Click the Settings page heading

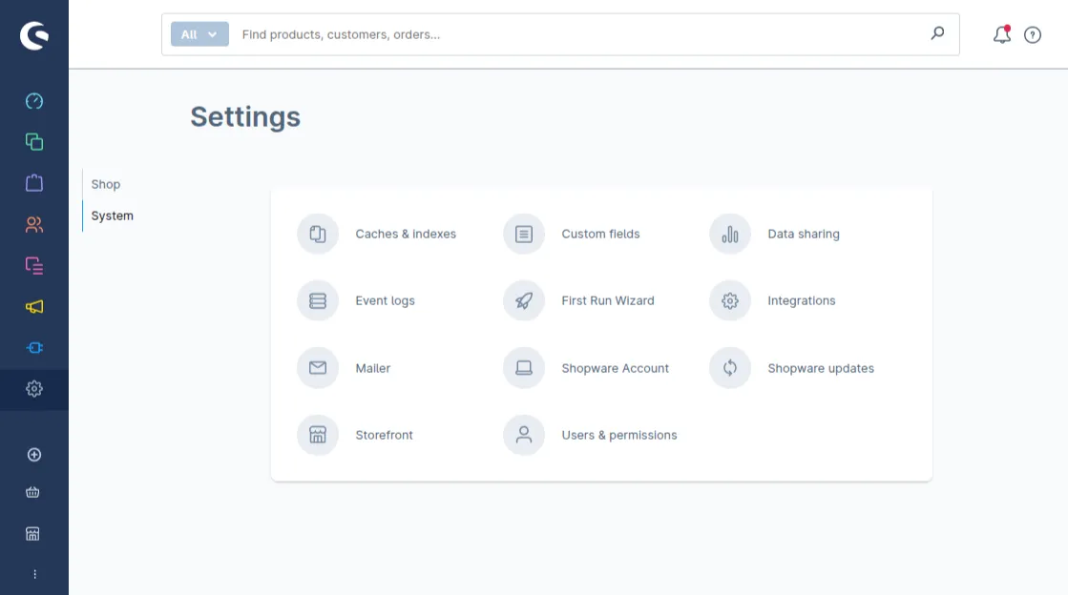click(x=245, y=117)
